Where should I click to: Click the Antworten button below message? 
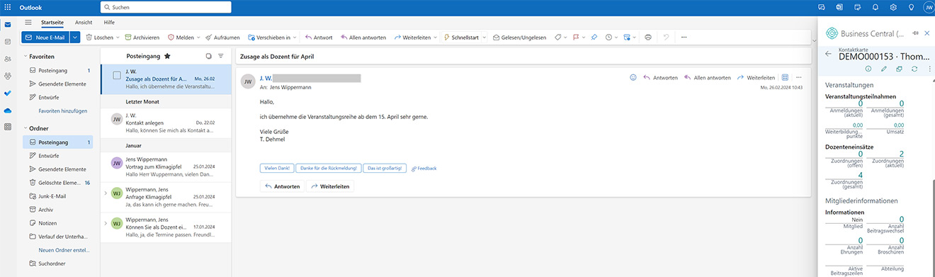(282, 186)
